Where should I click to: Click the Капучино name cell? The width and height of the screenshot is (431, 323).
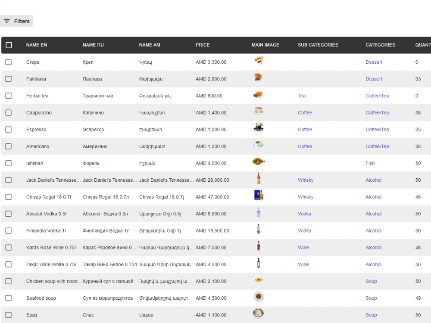click(93, 112)
